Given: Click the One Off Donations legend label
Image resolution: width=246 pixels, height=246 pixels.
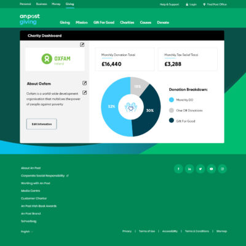Looking at the screenshot, I should pos(189,111).
